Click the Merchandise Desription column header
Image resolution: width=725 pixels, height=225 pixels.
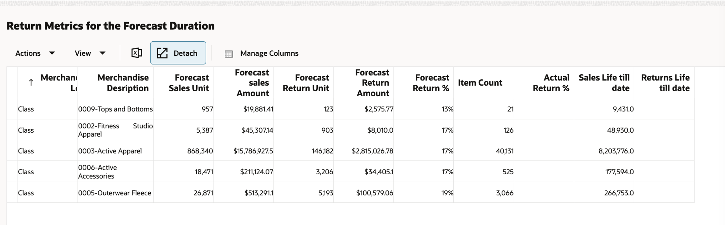coord(116,83)
